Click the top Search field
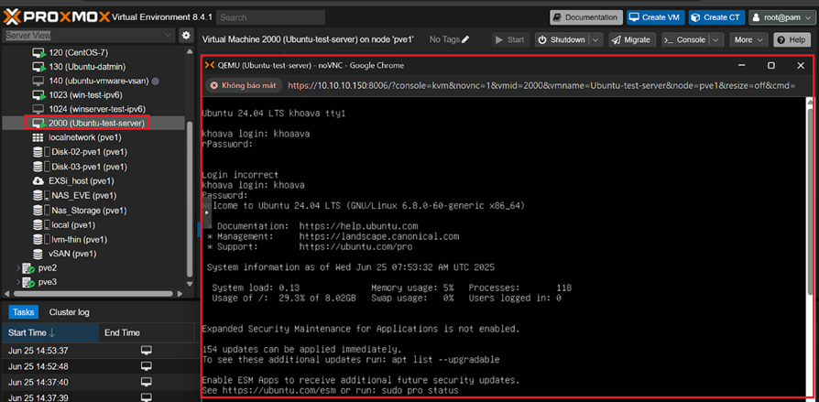819x402 pixels. [x=270, y=16]
